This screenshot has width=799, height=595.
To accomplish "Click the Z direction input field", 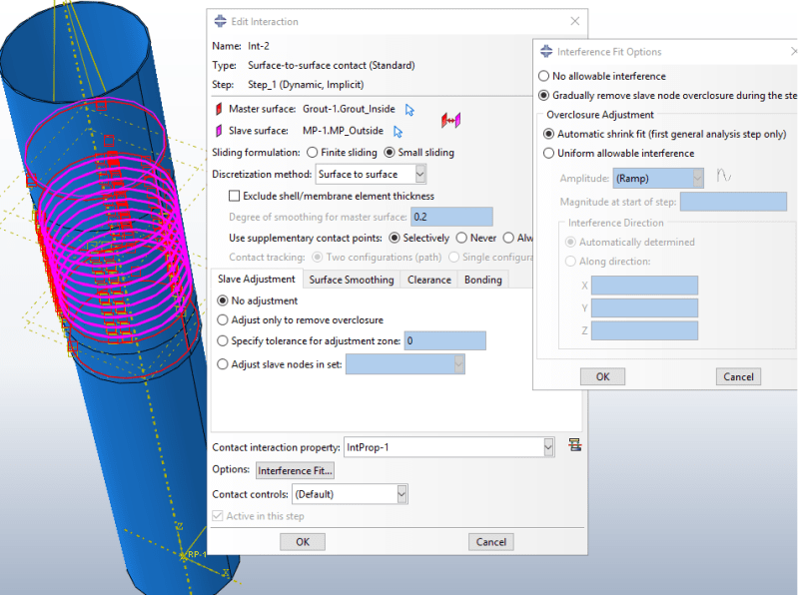I will (x=644, y=330).
